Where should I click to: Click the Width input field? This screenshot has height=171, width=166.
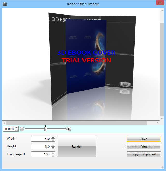[41, 139]
